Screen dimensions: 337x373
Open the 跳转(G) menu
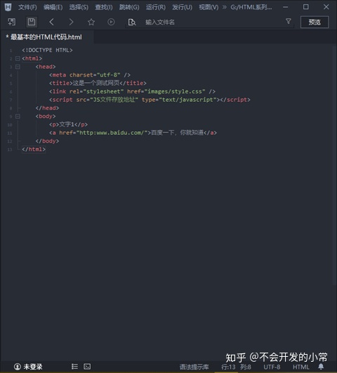pos(129,7)
